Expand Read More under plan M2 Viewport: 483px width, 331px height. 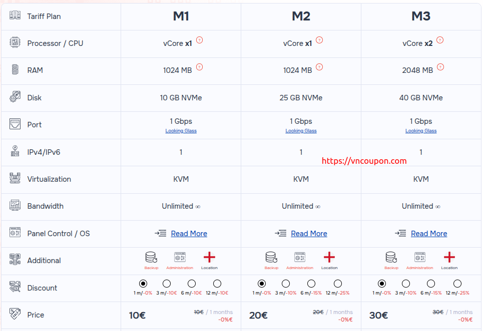[x=309, y=234]
